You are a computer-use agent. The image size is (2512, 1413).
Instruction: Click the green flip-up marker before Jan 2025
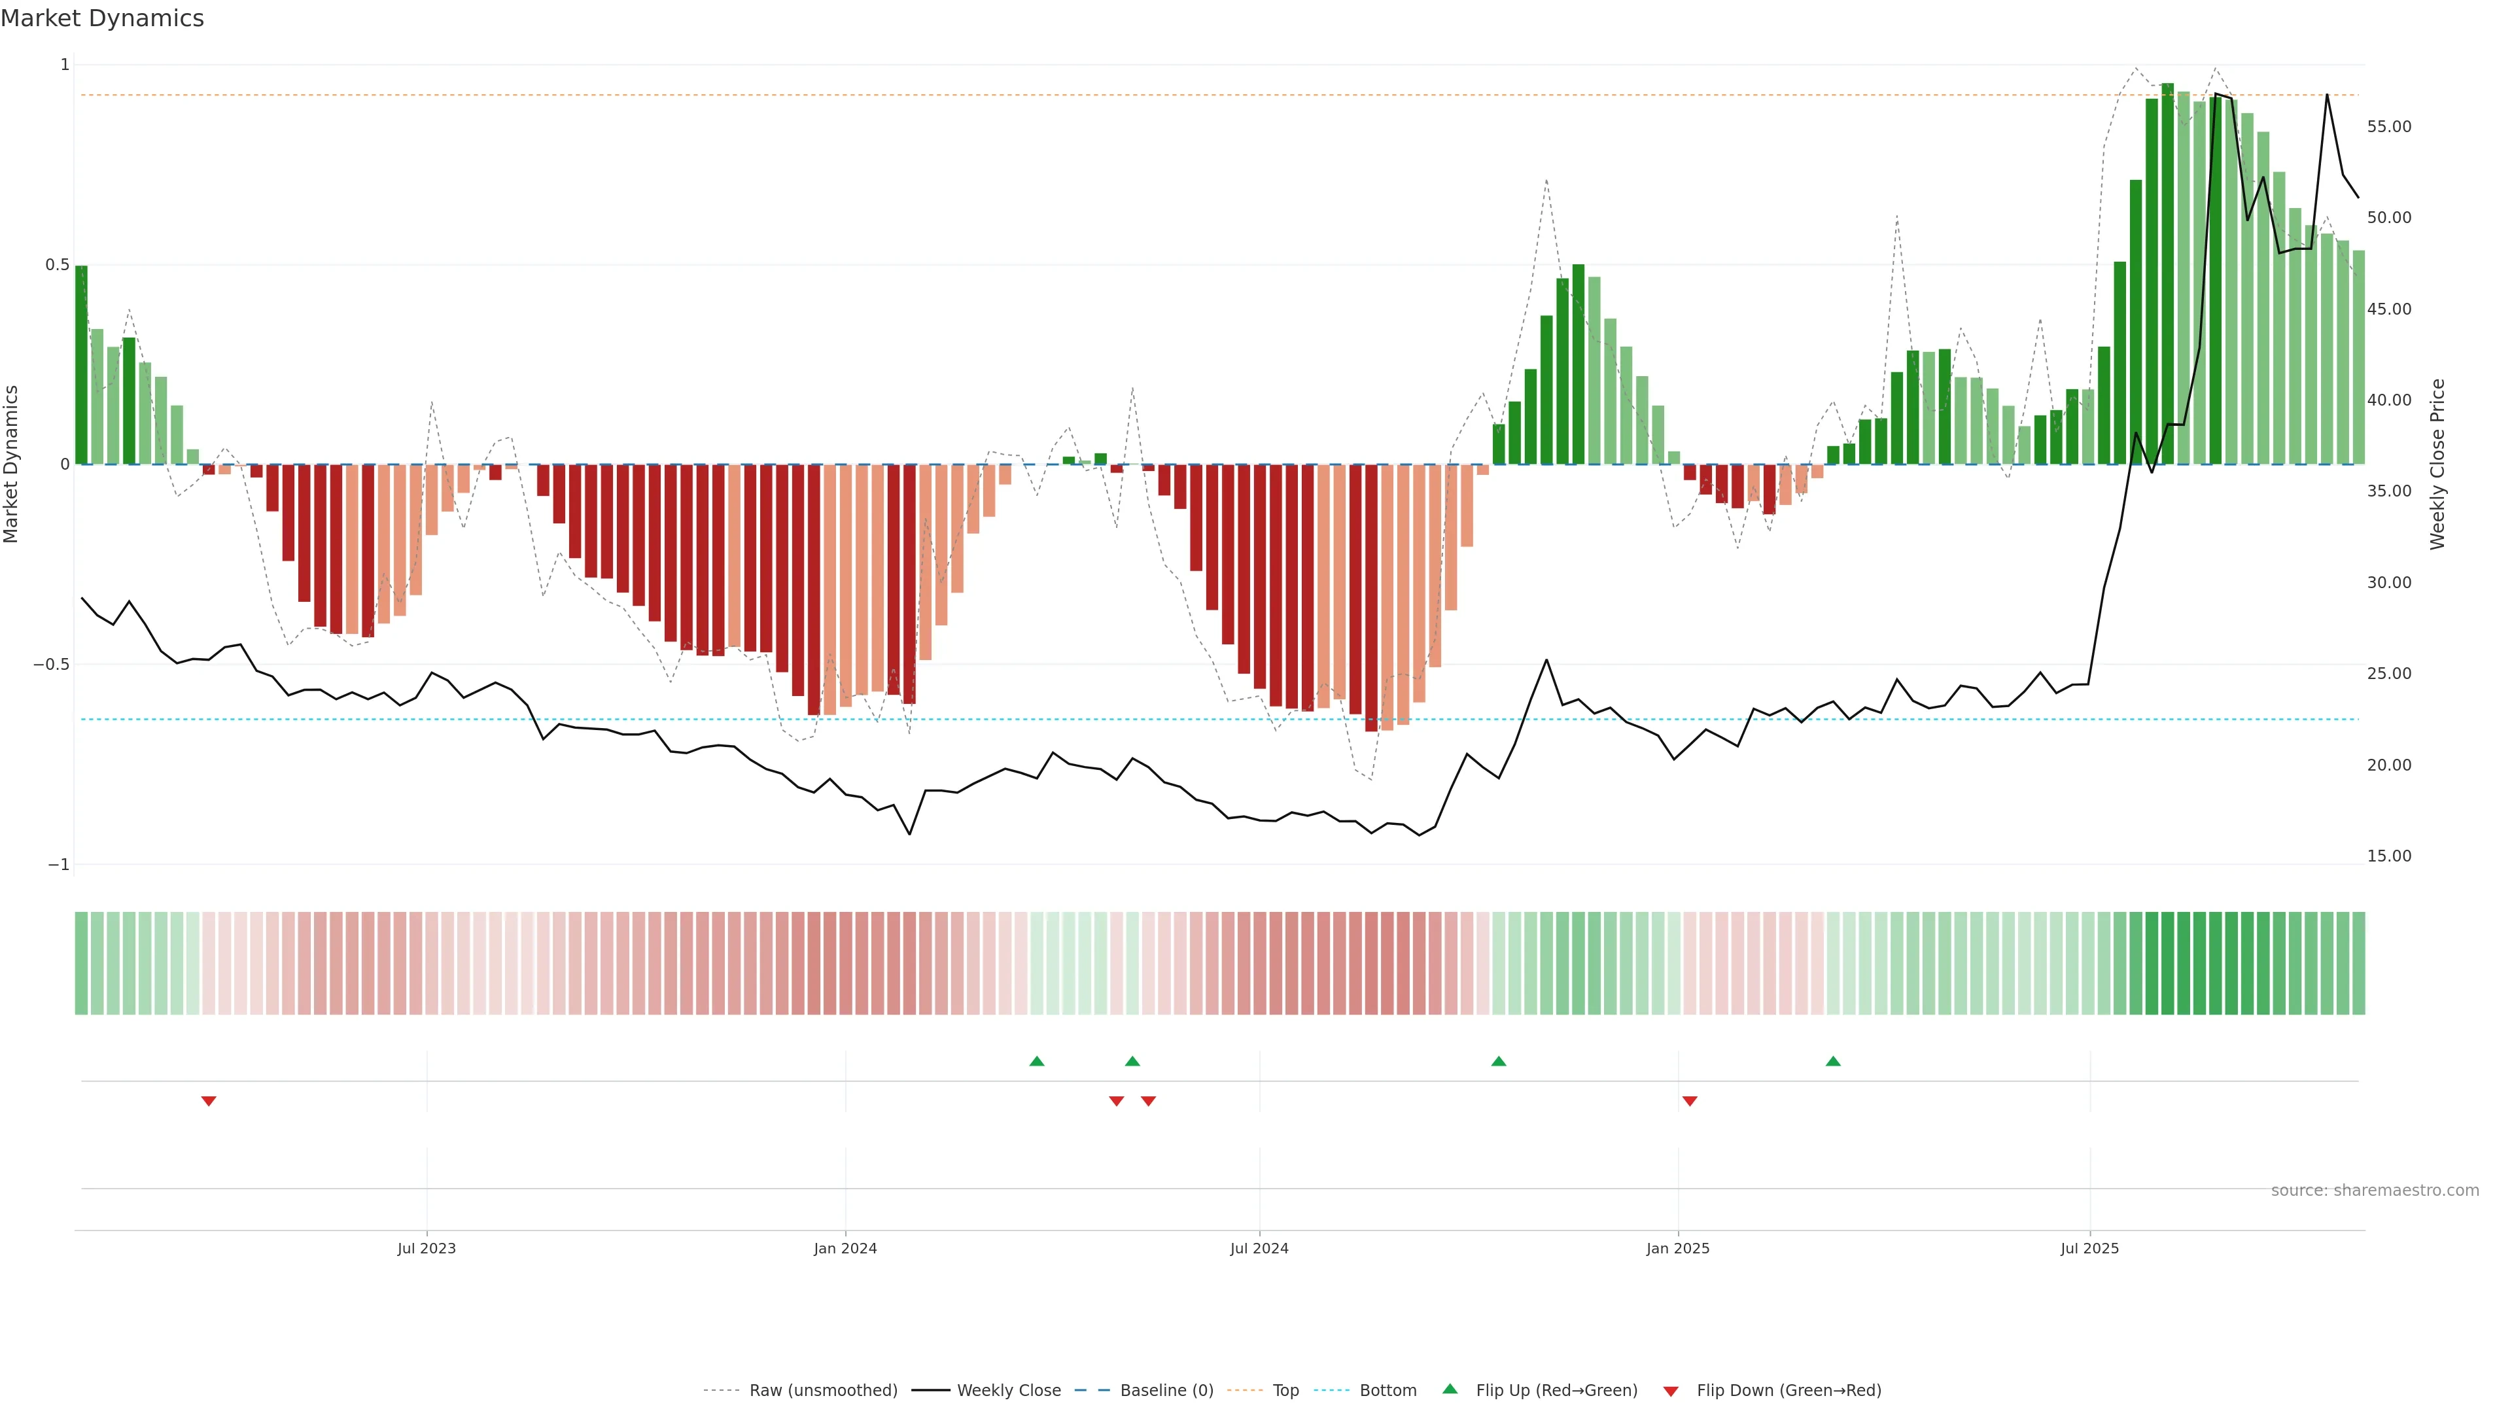1499,1061
